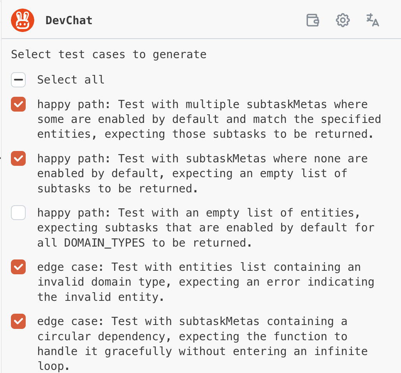The image size is (401, 373).
Task: Check the empty list of entities checkbox
Action: click(18, 213)
